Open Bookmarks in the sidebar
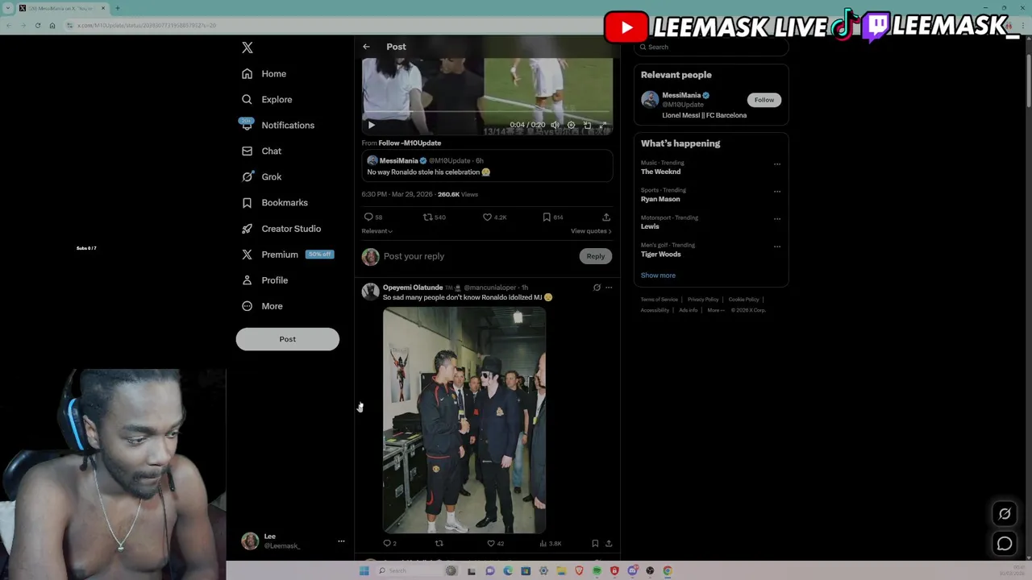The image size is (1032, 580). 274,203
